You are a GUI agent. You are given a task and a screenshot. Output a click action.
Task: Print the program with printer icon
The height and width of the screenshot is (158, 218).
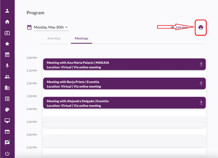(x=201, y=27)
